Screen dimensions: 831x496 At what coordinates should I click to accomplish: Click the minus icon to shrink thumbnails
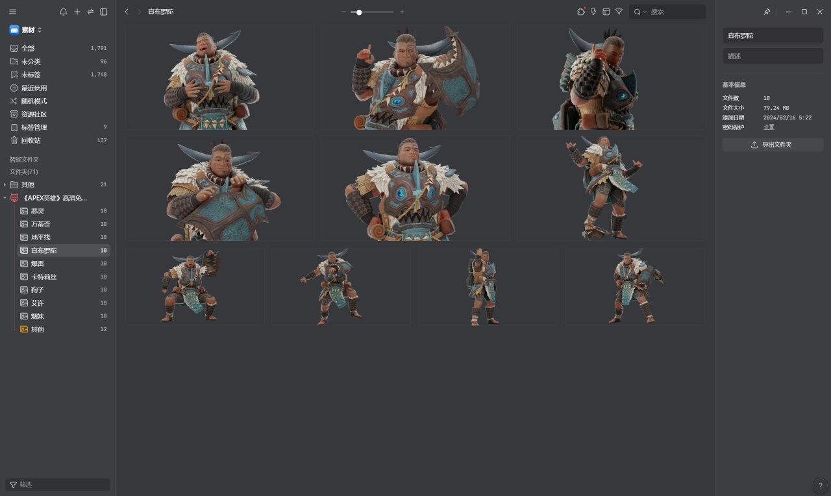click(344, 12)
